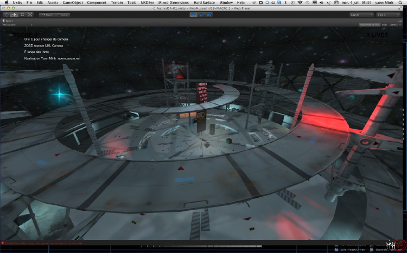Open the yann Minh user menu

(385, 2)
